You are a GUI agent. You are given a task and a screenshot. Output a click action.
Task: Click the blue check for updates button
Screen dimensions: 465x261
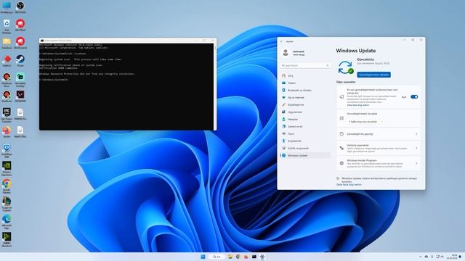click(373, 75)
